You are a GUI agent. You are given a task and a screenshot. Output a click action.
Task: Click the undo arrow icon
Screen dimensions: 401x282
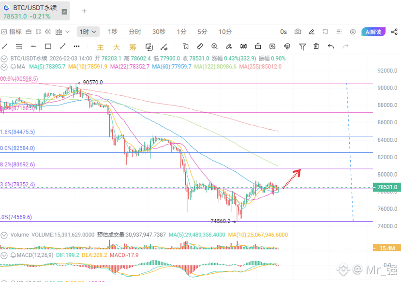[331, 46]
